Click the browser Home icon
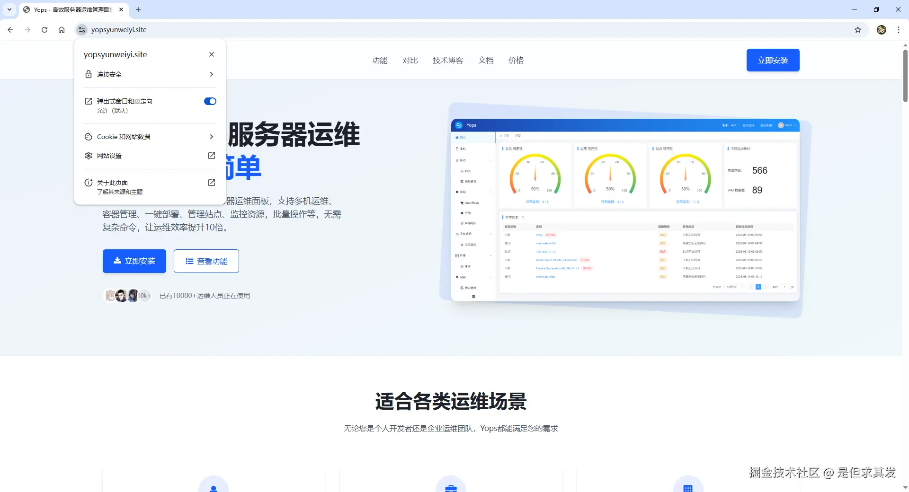The width and height of the screenshot is (909, 492). pyautogui.click(x=62, y=29)
